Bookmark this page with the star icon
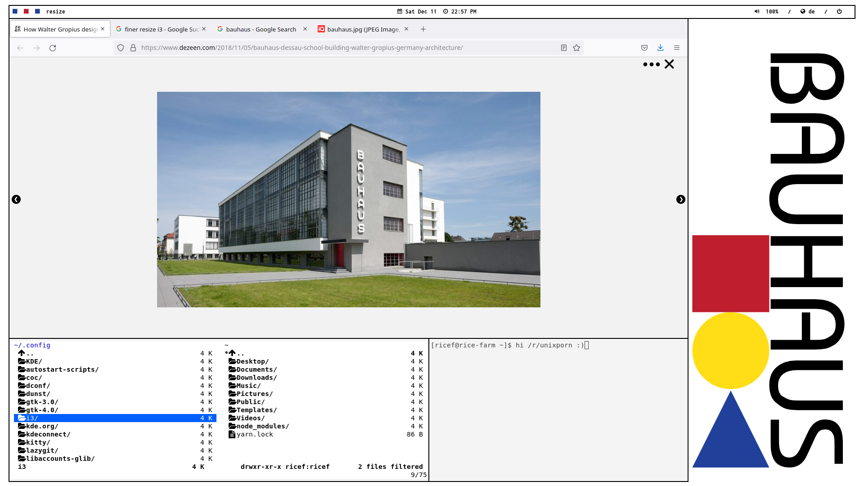Viewport: 864px width, 486px height. 576,48
